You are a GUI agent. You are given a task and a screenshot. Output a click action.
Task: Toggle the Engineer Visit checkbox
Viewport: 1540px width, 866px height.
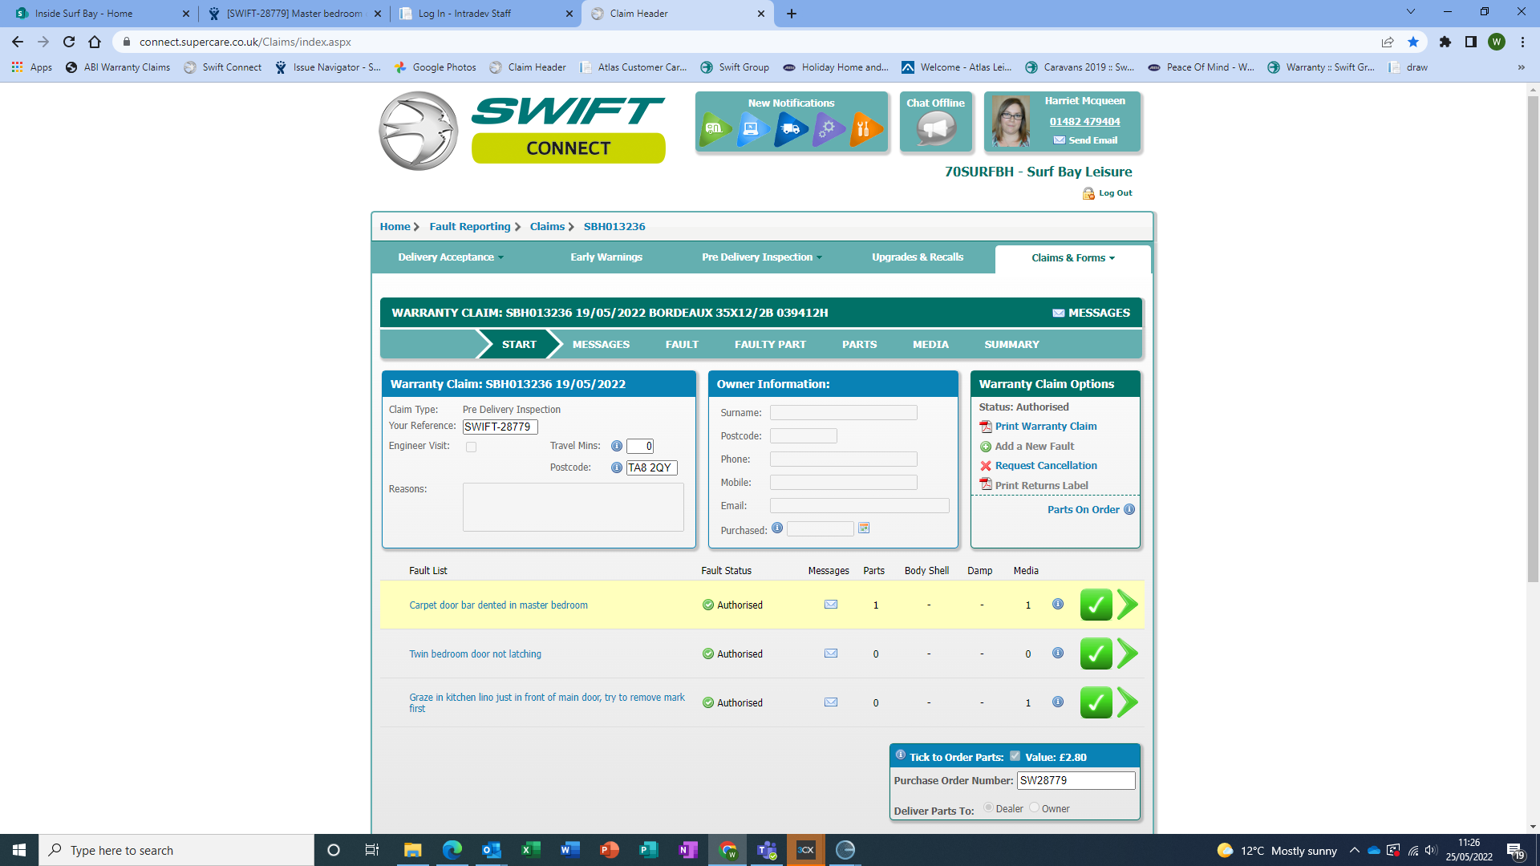(471, 447)
